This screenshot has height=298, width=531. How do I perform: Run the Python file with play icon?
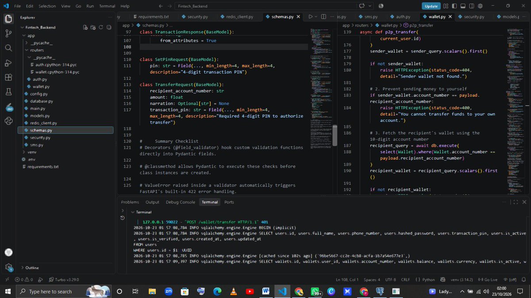310,16
